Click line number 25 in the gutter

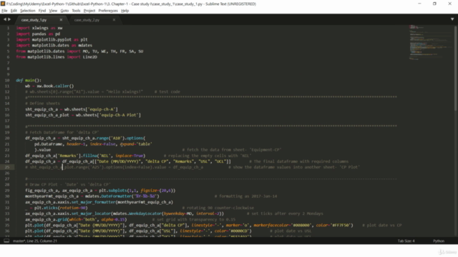[7, 167]
